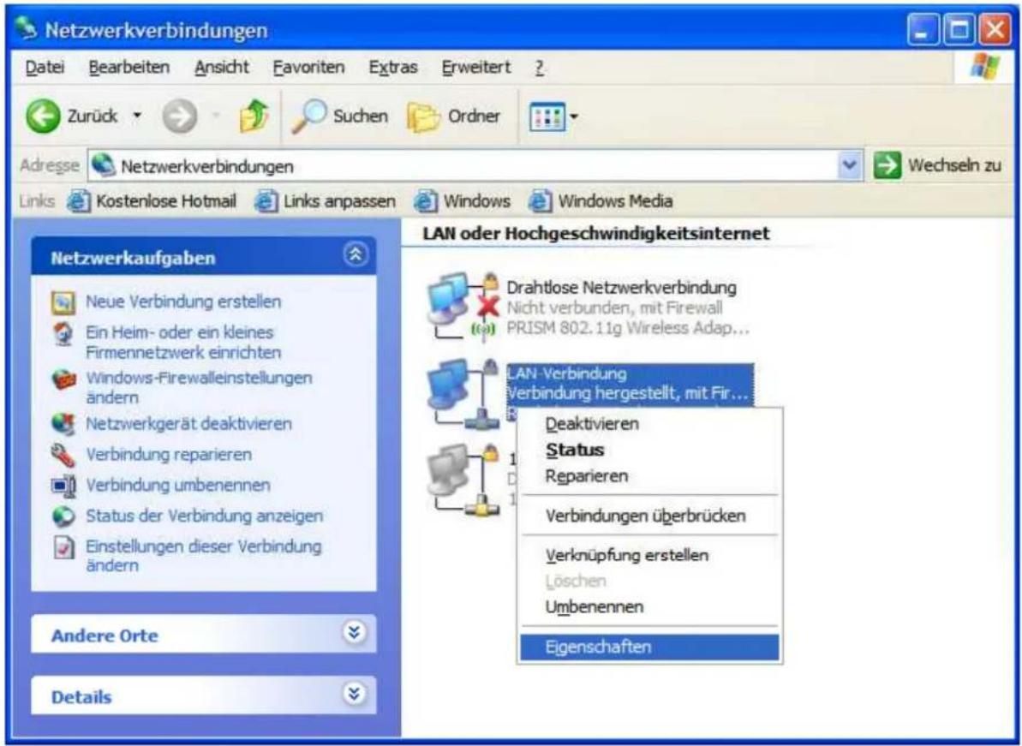The width and height of the screenshot is (1022, 746).
Task: Open dropdown arrow next to Zurück
Action: (x=137, y=117)
